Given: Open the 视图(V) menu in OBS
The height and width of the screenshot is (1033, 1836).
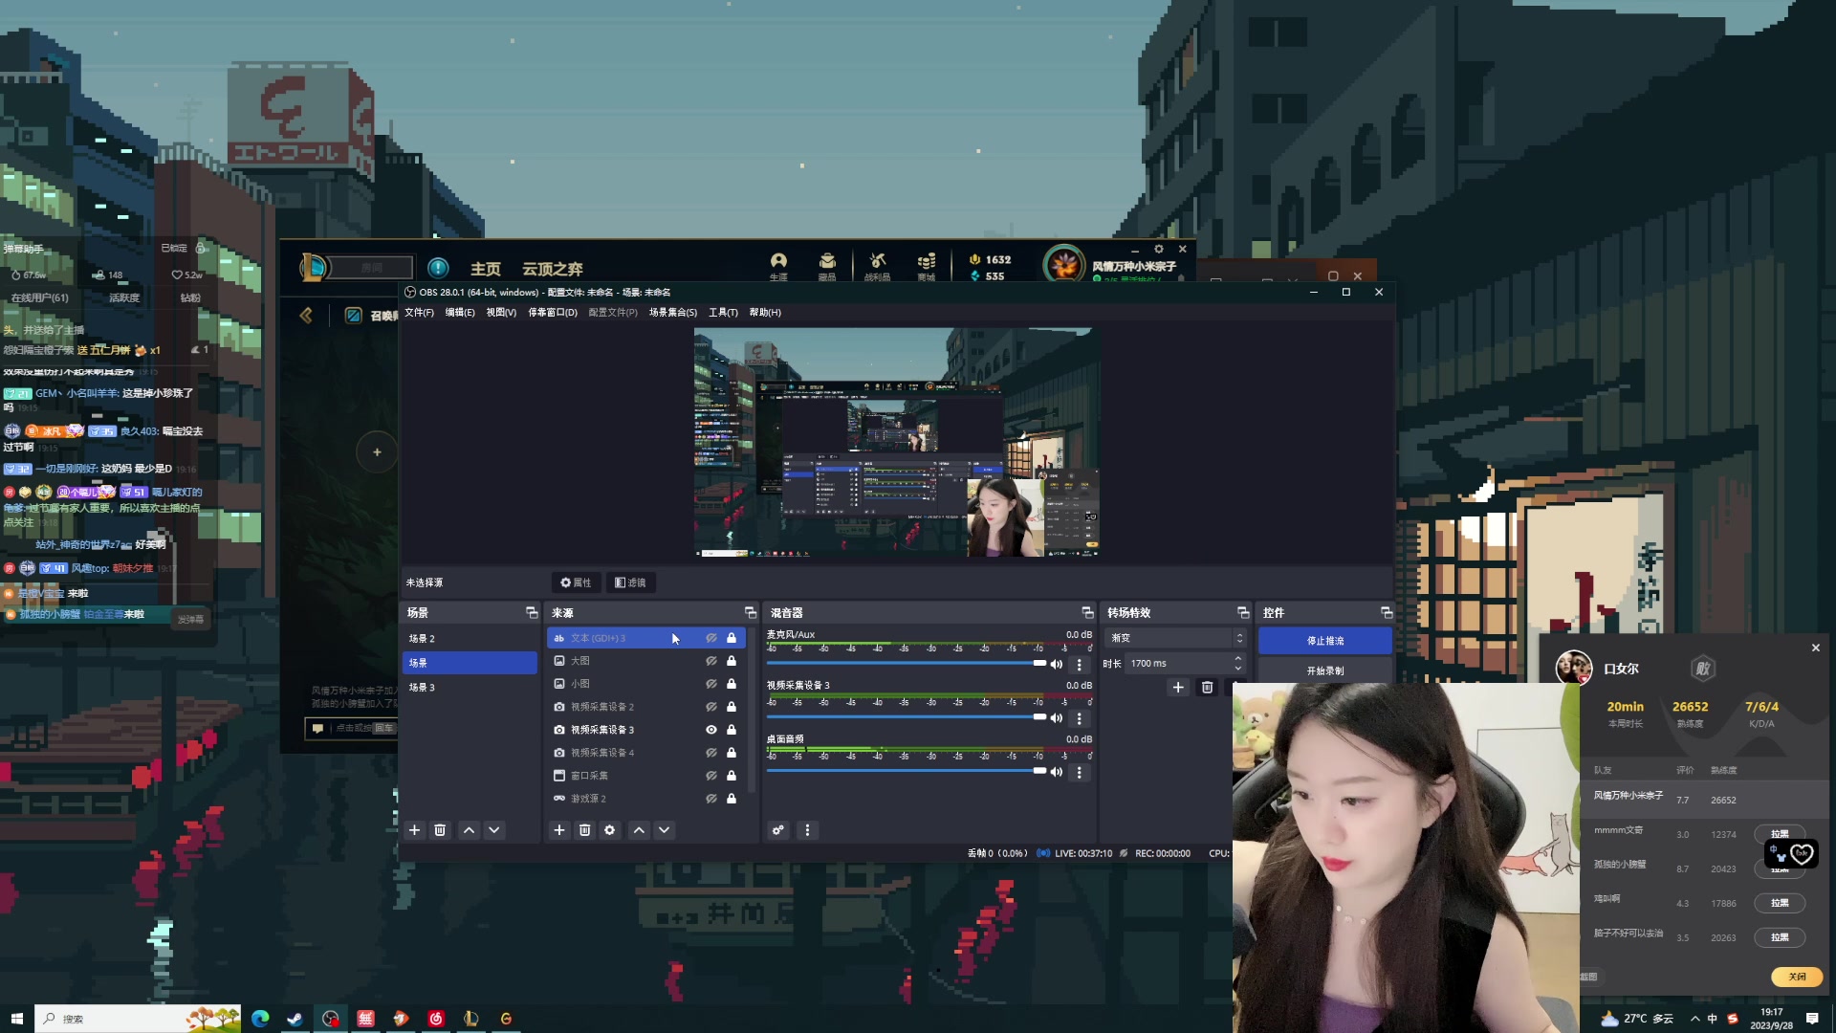Looking at the screenshot, I should tap(501, 313).
